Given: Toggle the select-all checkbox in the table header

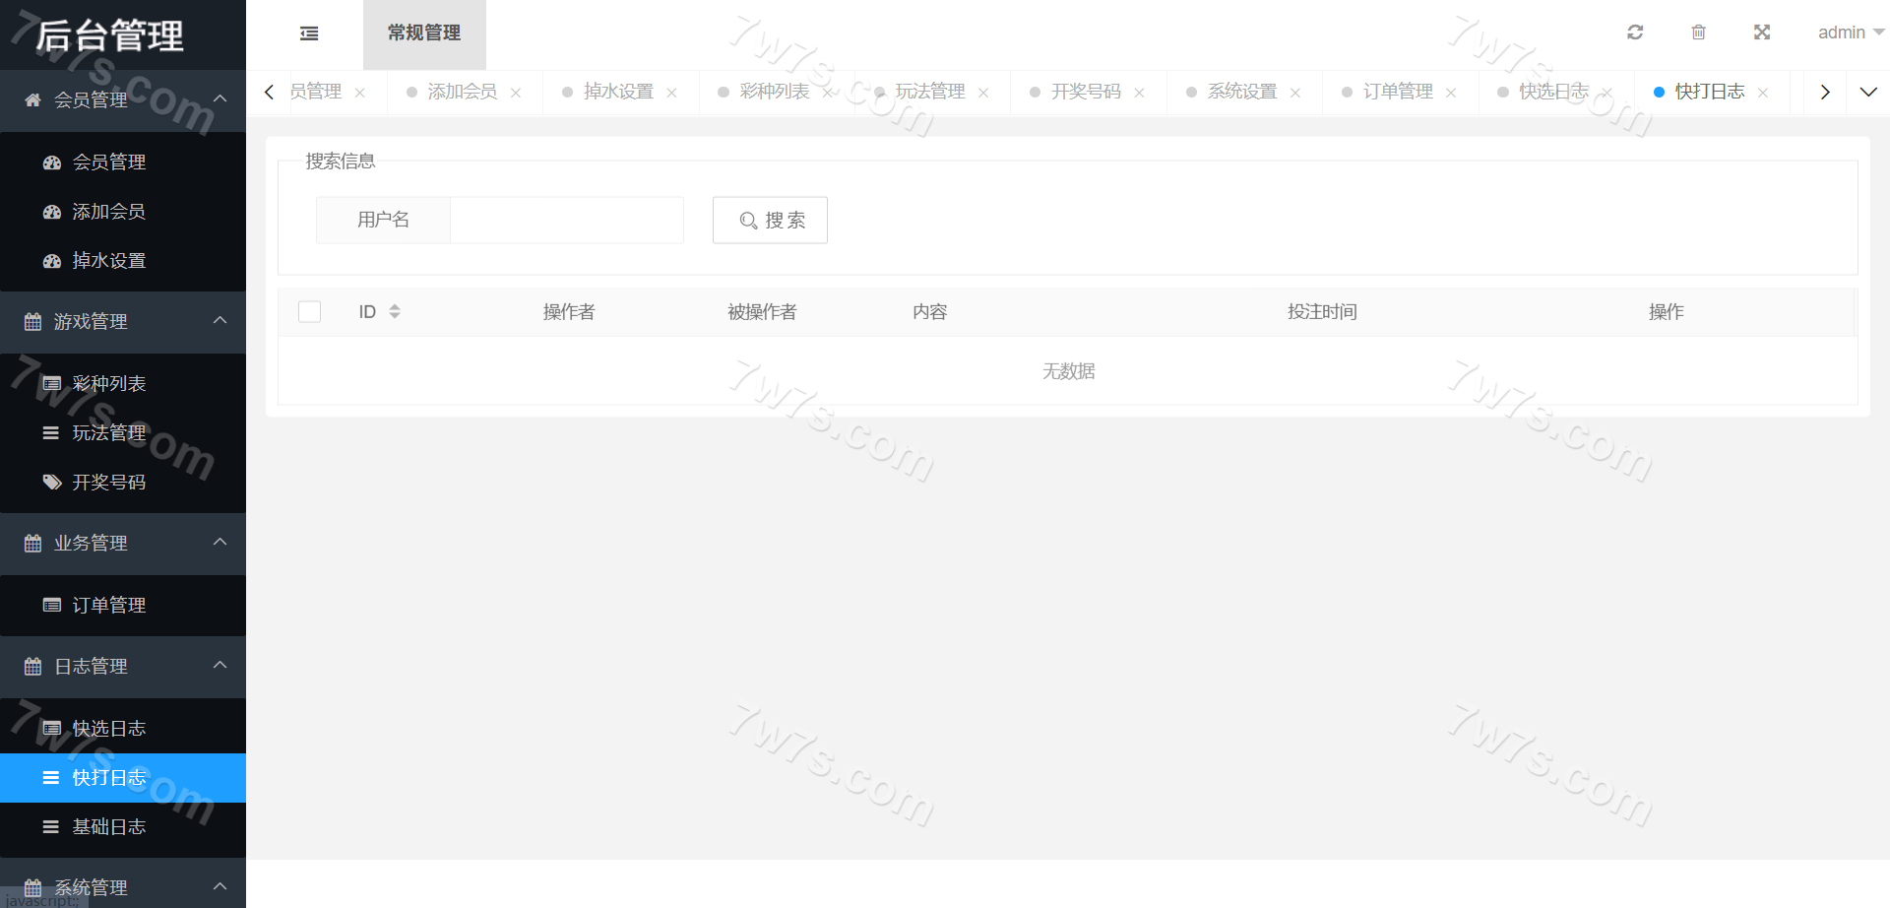Looking at the screenshot, I should coord(309,312).
